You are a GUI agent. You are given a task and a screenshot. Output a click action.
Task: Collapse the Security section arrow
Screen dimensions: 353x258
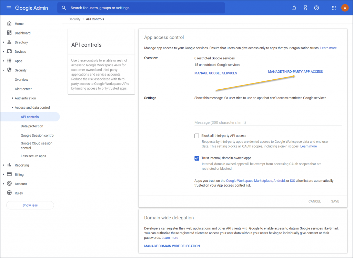tap(3, 70)
